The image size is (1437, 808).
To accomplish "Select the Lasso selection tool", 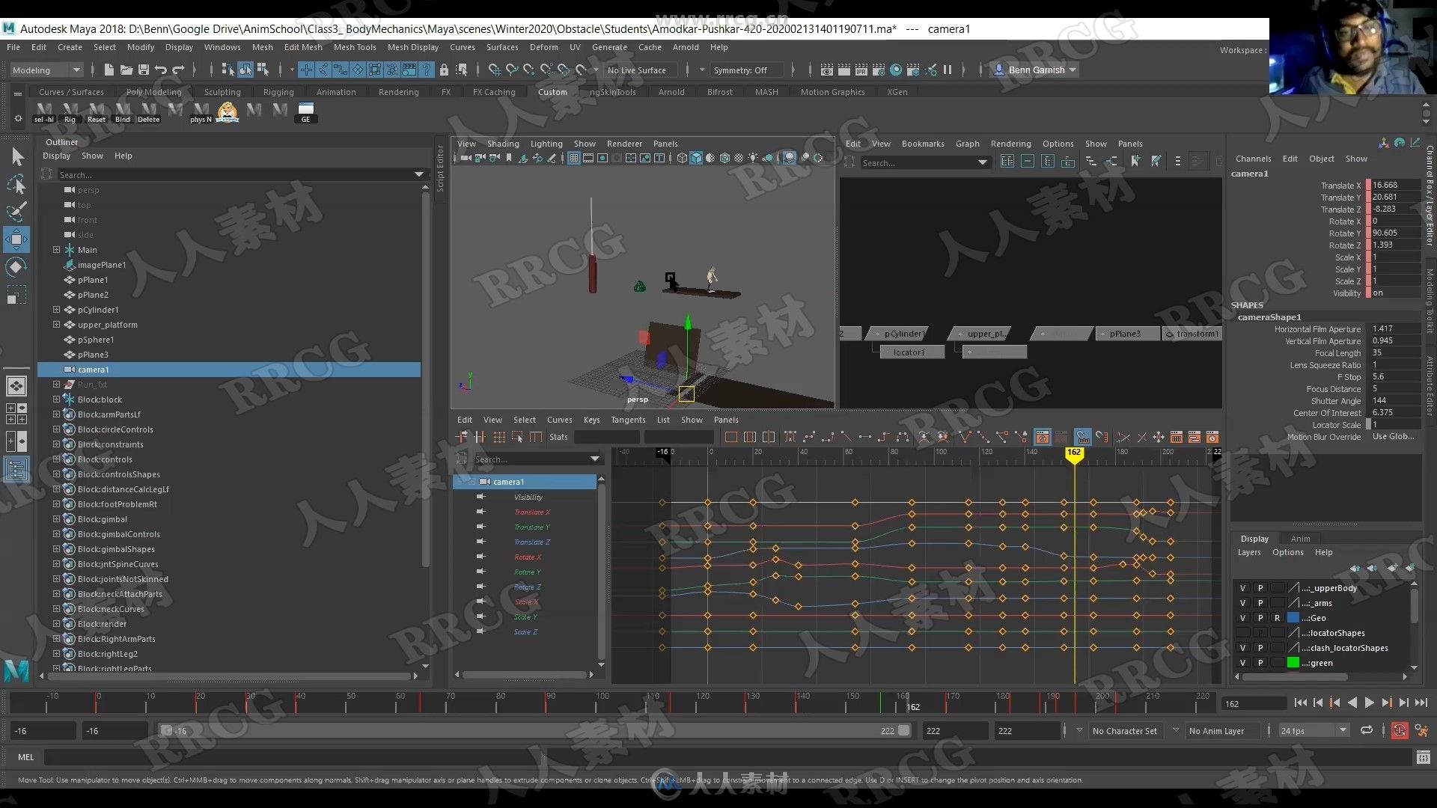I will coord(16,182).
